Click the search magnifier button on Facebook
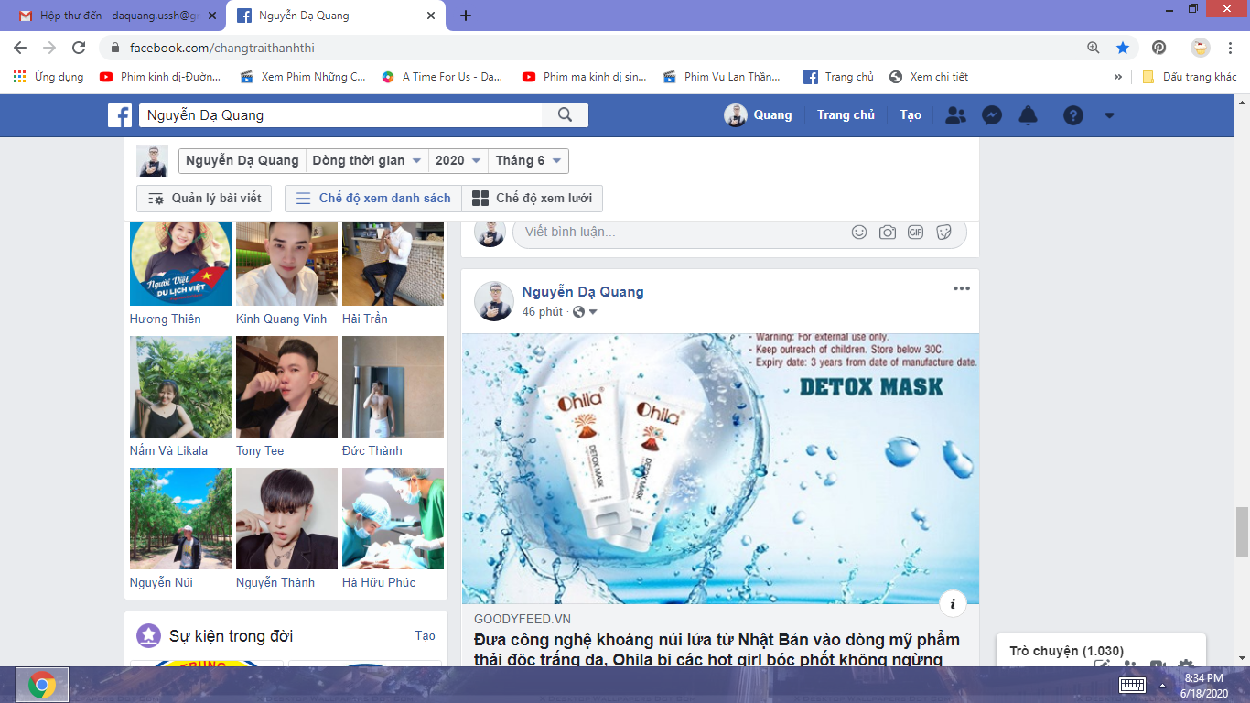 (x=565, y=115)
